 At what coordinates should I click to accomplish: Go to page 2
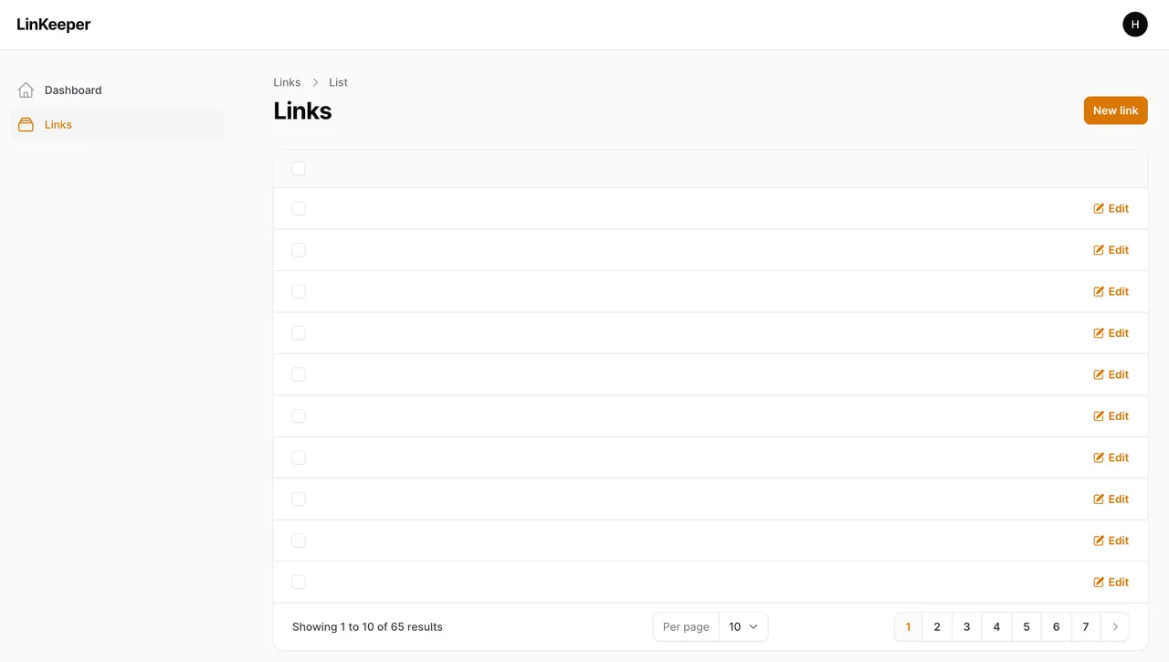[937, 627]
